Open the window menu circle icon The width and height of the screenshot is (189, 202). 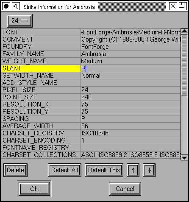[x=6, y=6]
